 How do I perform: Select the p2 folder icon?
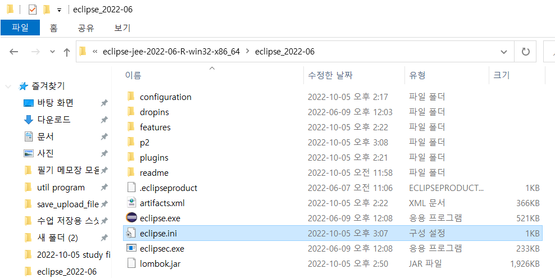pos(131,142)
